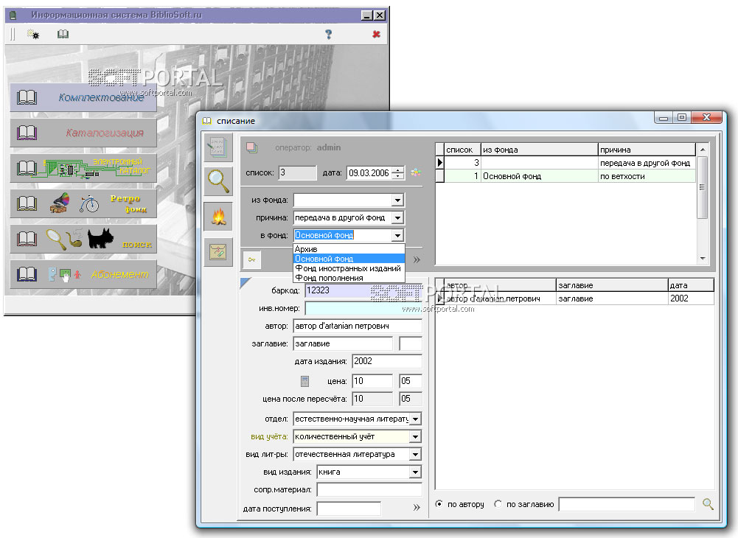Image resolution: width=738 pixels, height=538 pixels.
Task: Click the 'передача в другой фонд' table cell
Action: click(x=647, y=163)
